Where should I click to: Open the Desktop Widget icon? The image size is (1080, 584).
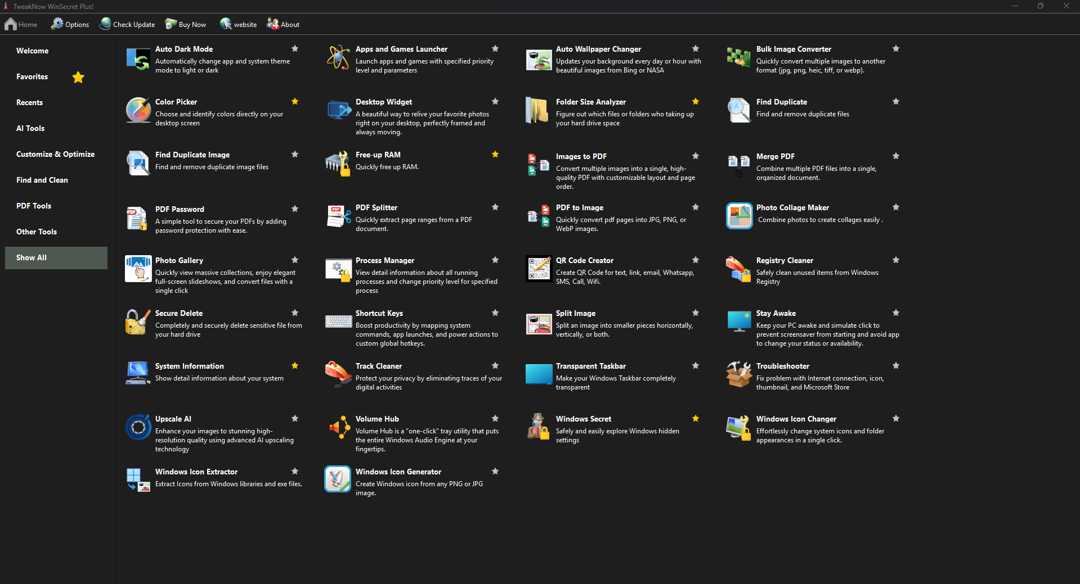point(338,110)
